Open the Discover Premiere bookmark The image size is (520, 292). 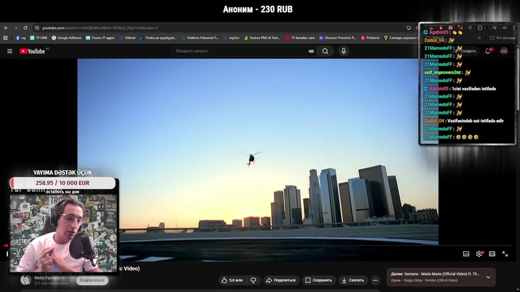click(337, 38)
